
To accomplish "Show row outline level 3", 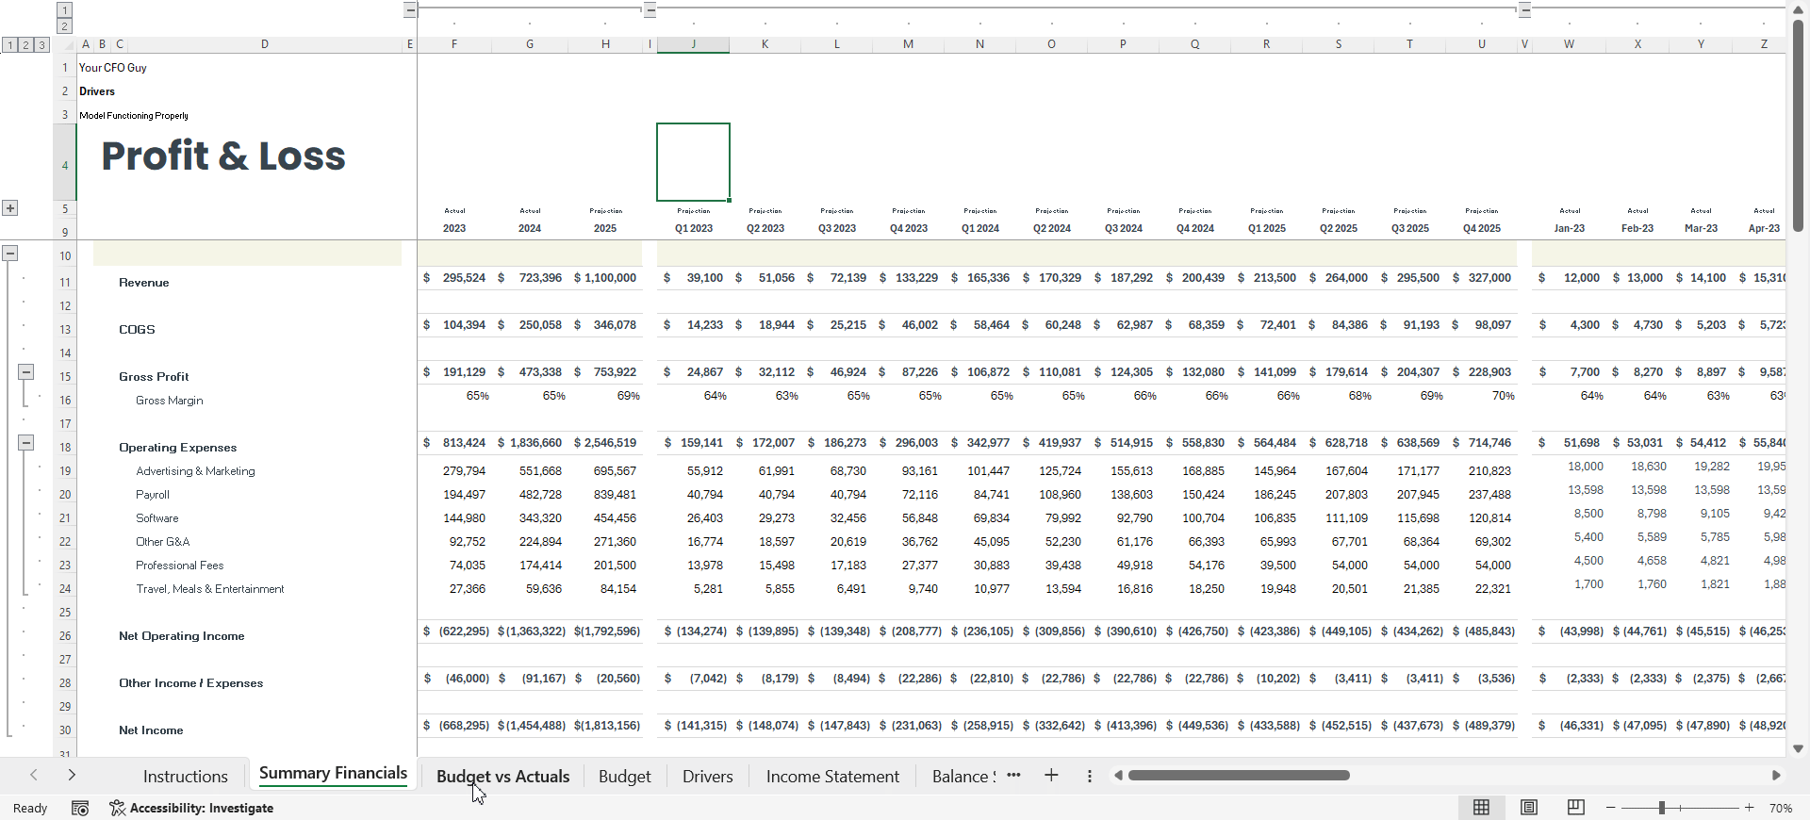I will click(41, 44).
